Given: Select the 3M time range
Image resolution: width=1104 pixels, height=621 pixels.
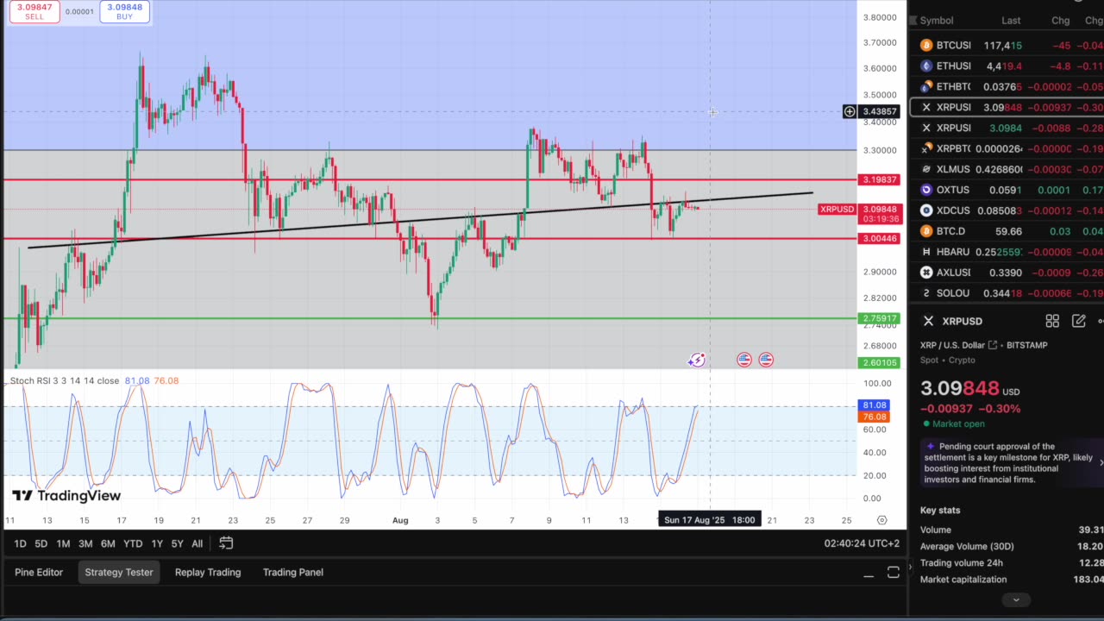Looking at the screenshot, I should [x=85, y=543].
